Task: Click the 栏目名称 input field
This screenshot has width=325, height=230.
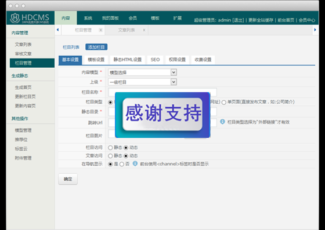Action: [162, 92]
